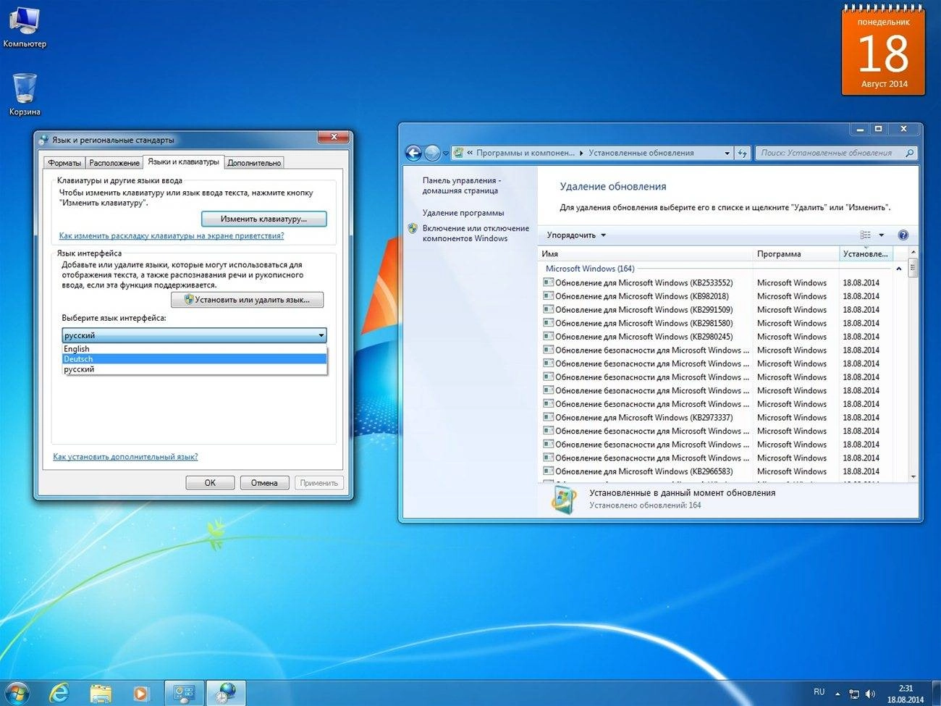Switch to Дополнительно tab
This screenshot has width=941, height=706.
point(254,163)
